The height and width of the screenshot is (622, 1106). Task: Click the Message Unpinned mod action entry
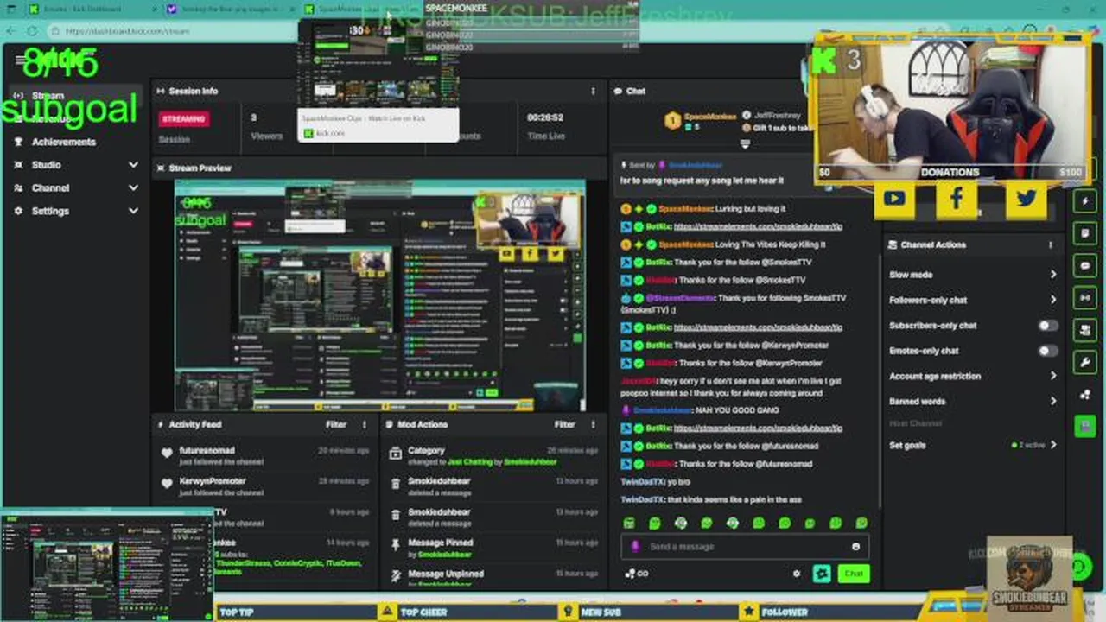point(493,577)
